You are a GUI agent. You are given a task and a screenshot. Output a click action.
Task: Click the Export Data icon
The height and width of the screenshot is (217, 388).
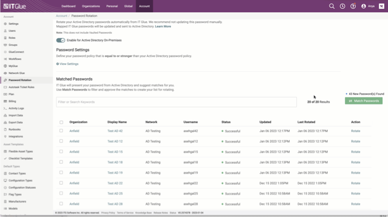(5, 123)
